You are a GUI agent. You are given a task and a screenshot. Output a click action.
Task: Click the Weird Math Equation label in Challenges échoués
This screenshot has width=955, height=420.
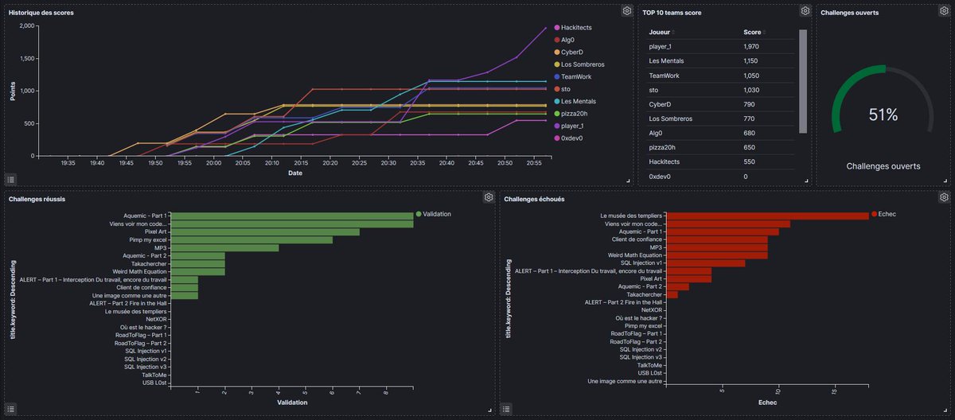coord(635,255)
